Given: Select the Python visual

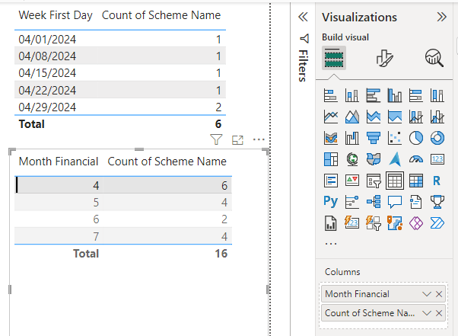Looking at the screenshot, I should click(x=331, y=202).
